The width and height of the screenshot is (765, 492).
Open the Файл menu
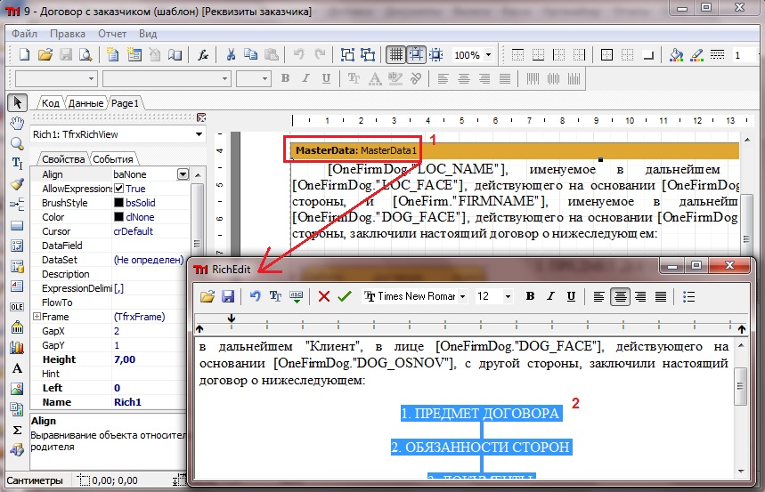pyautogui.click(x=24, y=34)
